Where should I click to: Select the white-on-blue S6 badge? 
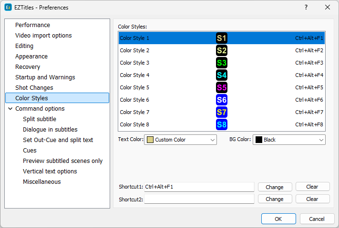click(222, 100)
